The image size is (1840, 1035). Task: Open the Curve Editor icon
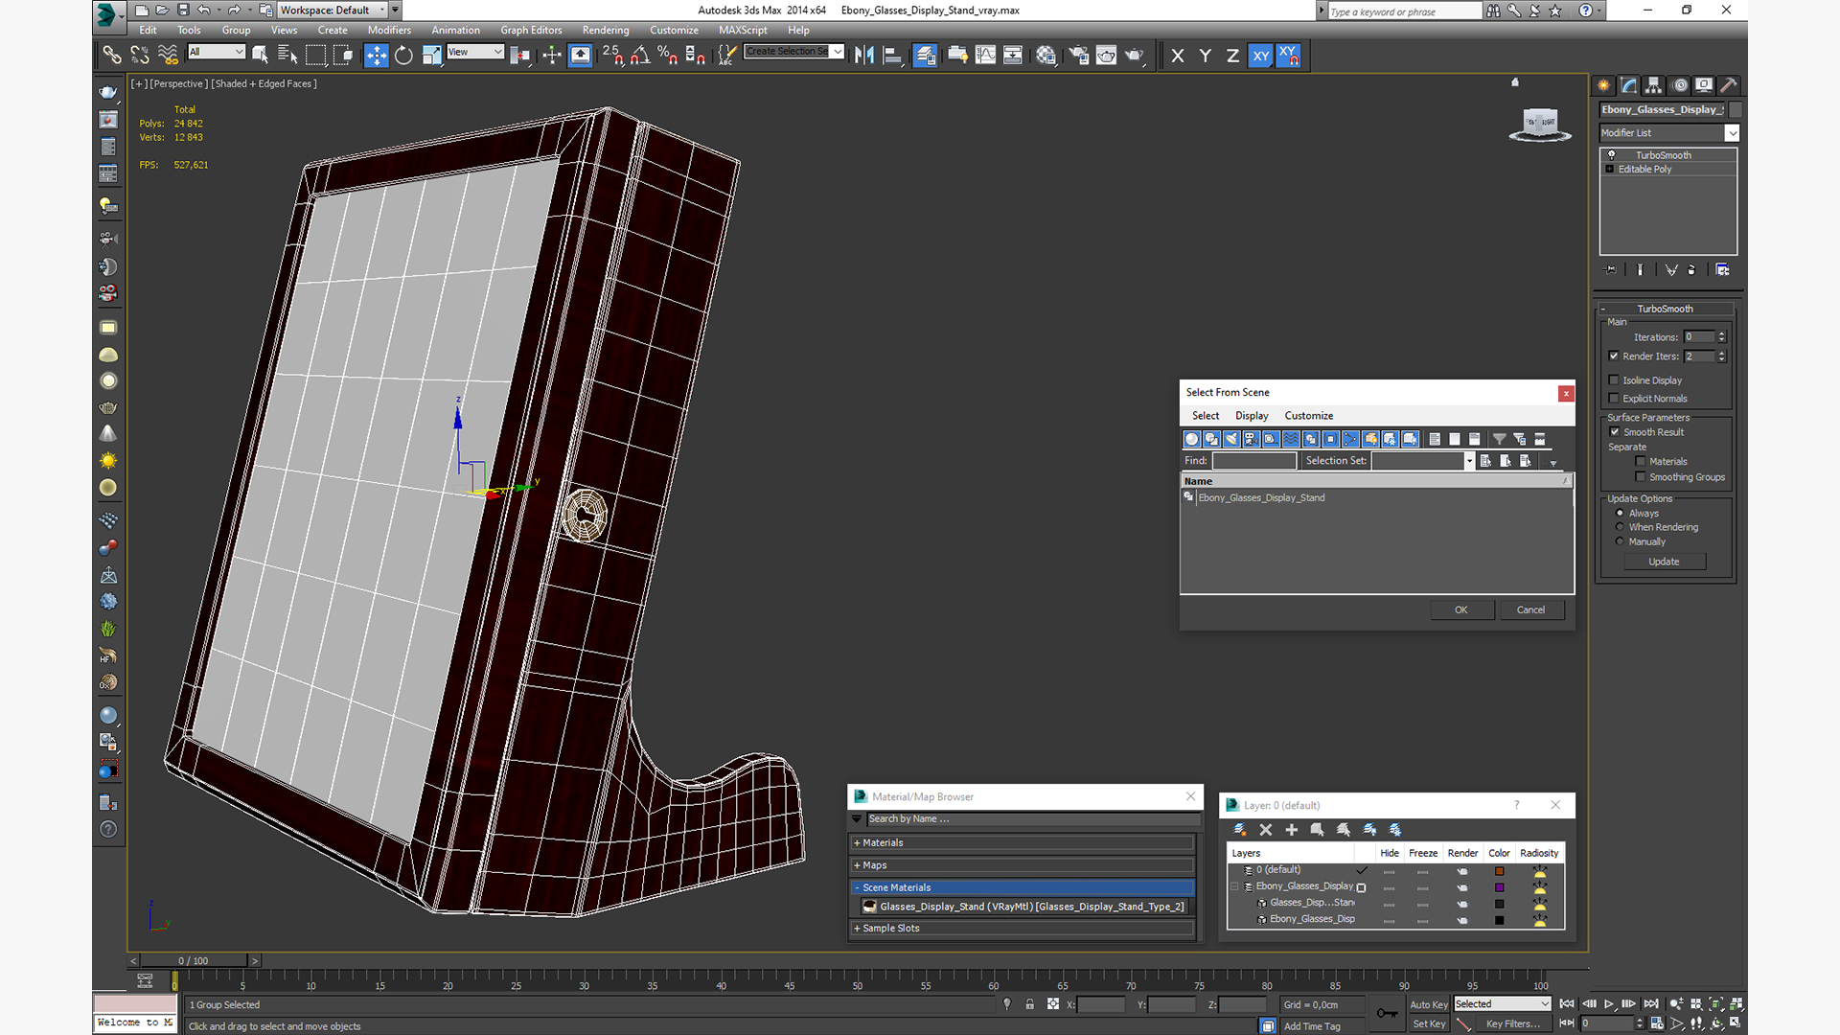pos(985,56)
